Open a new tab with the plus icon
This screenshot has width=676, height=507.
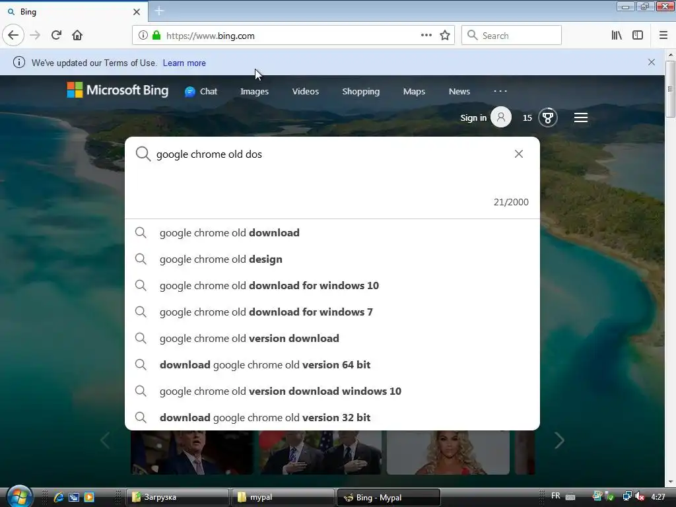[x=159, y=11]
